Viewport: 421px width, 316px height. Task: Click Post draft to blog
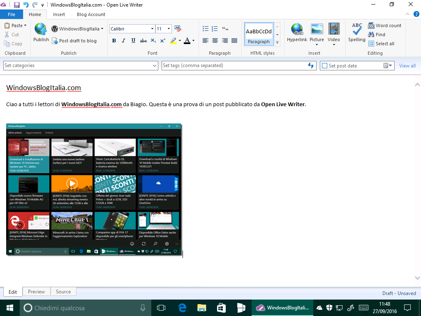point(74,41)
